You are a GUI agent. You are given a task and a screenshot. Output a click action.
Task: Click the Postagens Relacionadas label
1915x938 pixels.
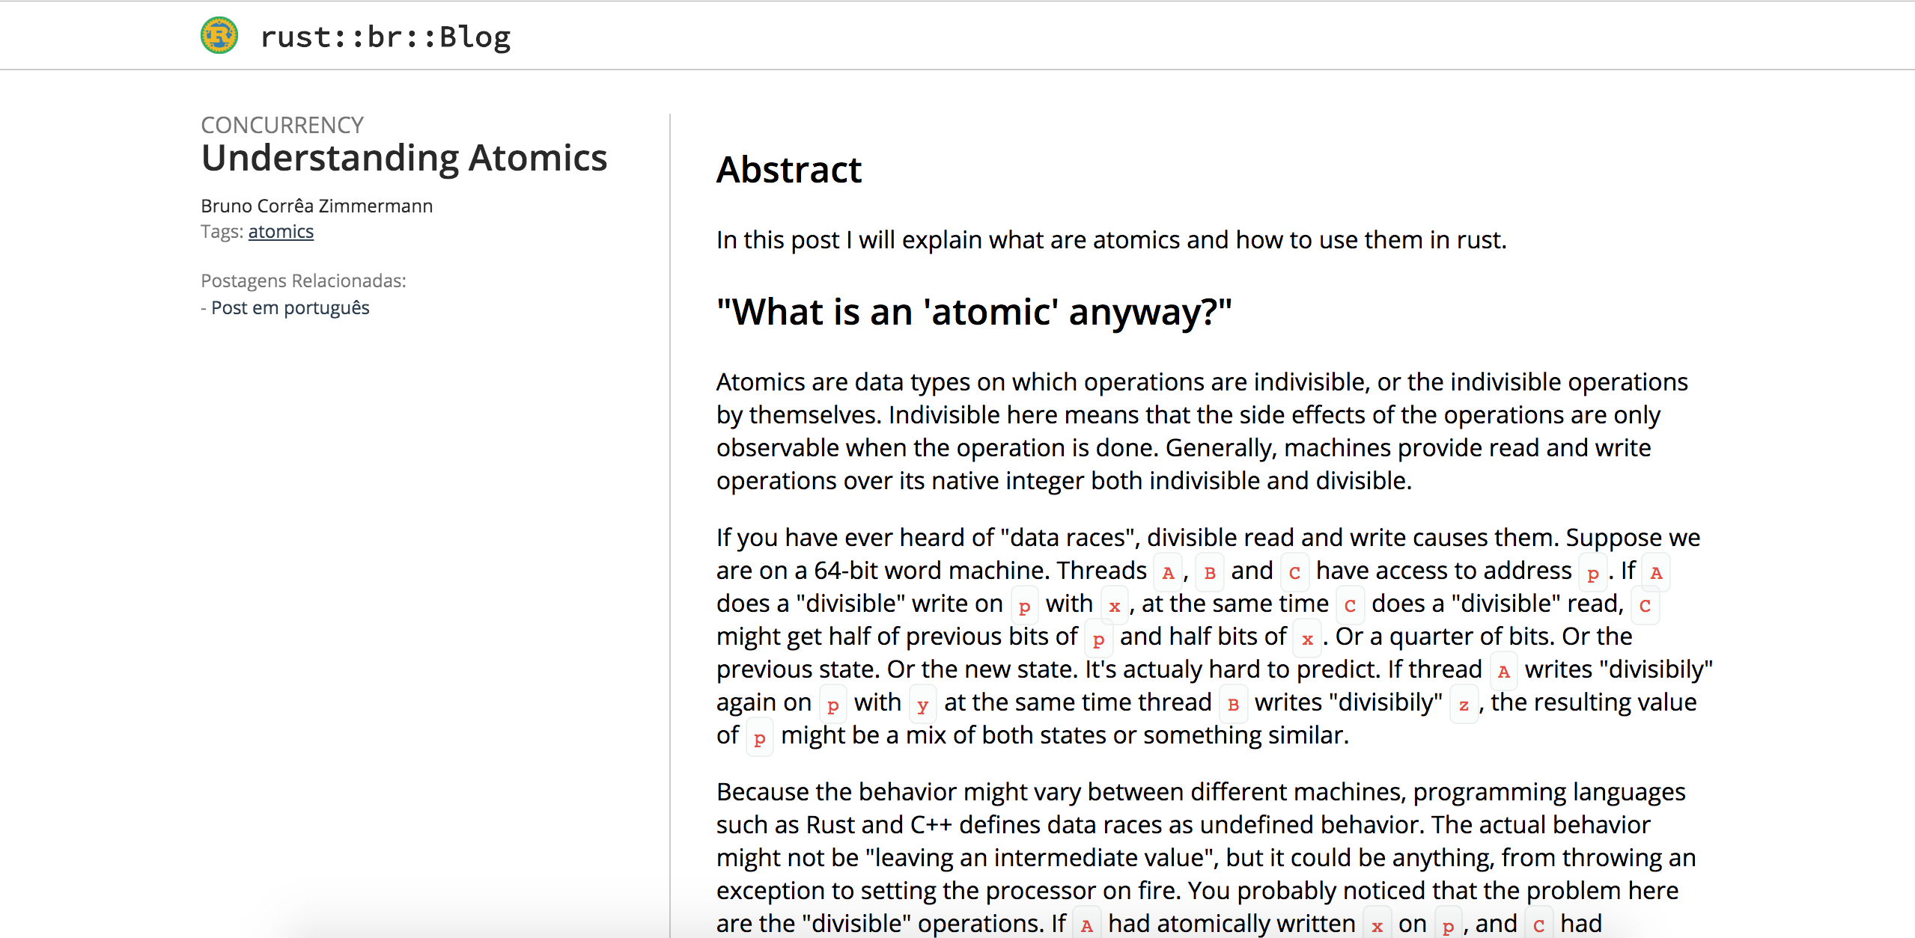(303, 281)
